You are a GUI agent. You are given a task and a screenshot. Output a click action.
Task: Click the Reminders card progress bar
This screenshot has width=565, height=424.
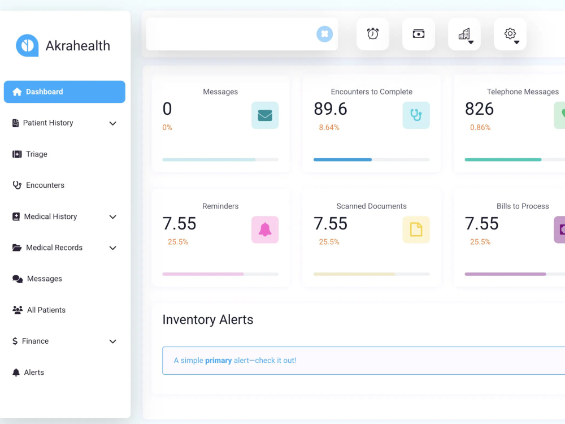point(220,274)
